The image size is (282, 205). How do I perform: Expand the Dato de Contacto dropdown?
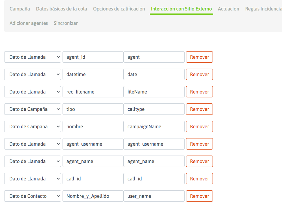(32, 196)
